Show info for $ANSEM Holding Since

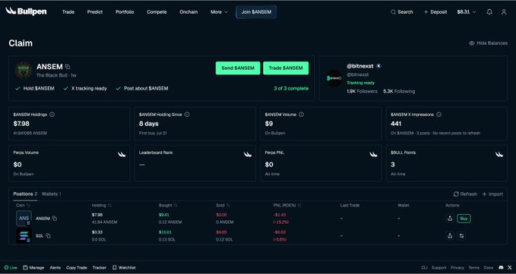[x=187, y=115]
